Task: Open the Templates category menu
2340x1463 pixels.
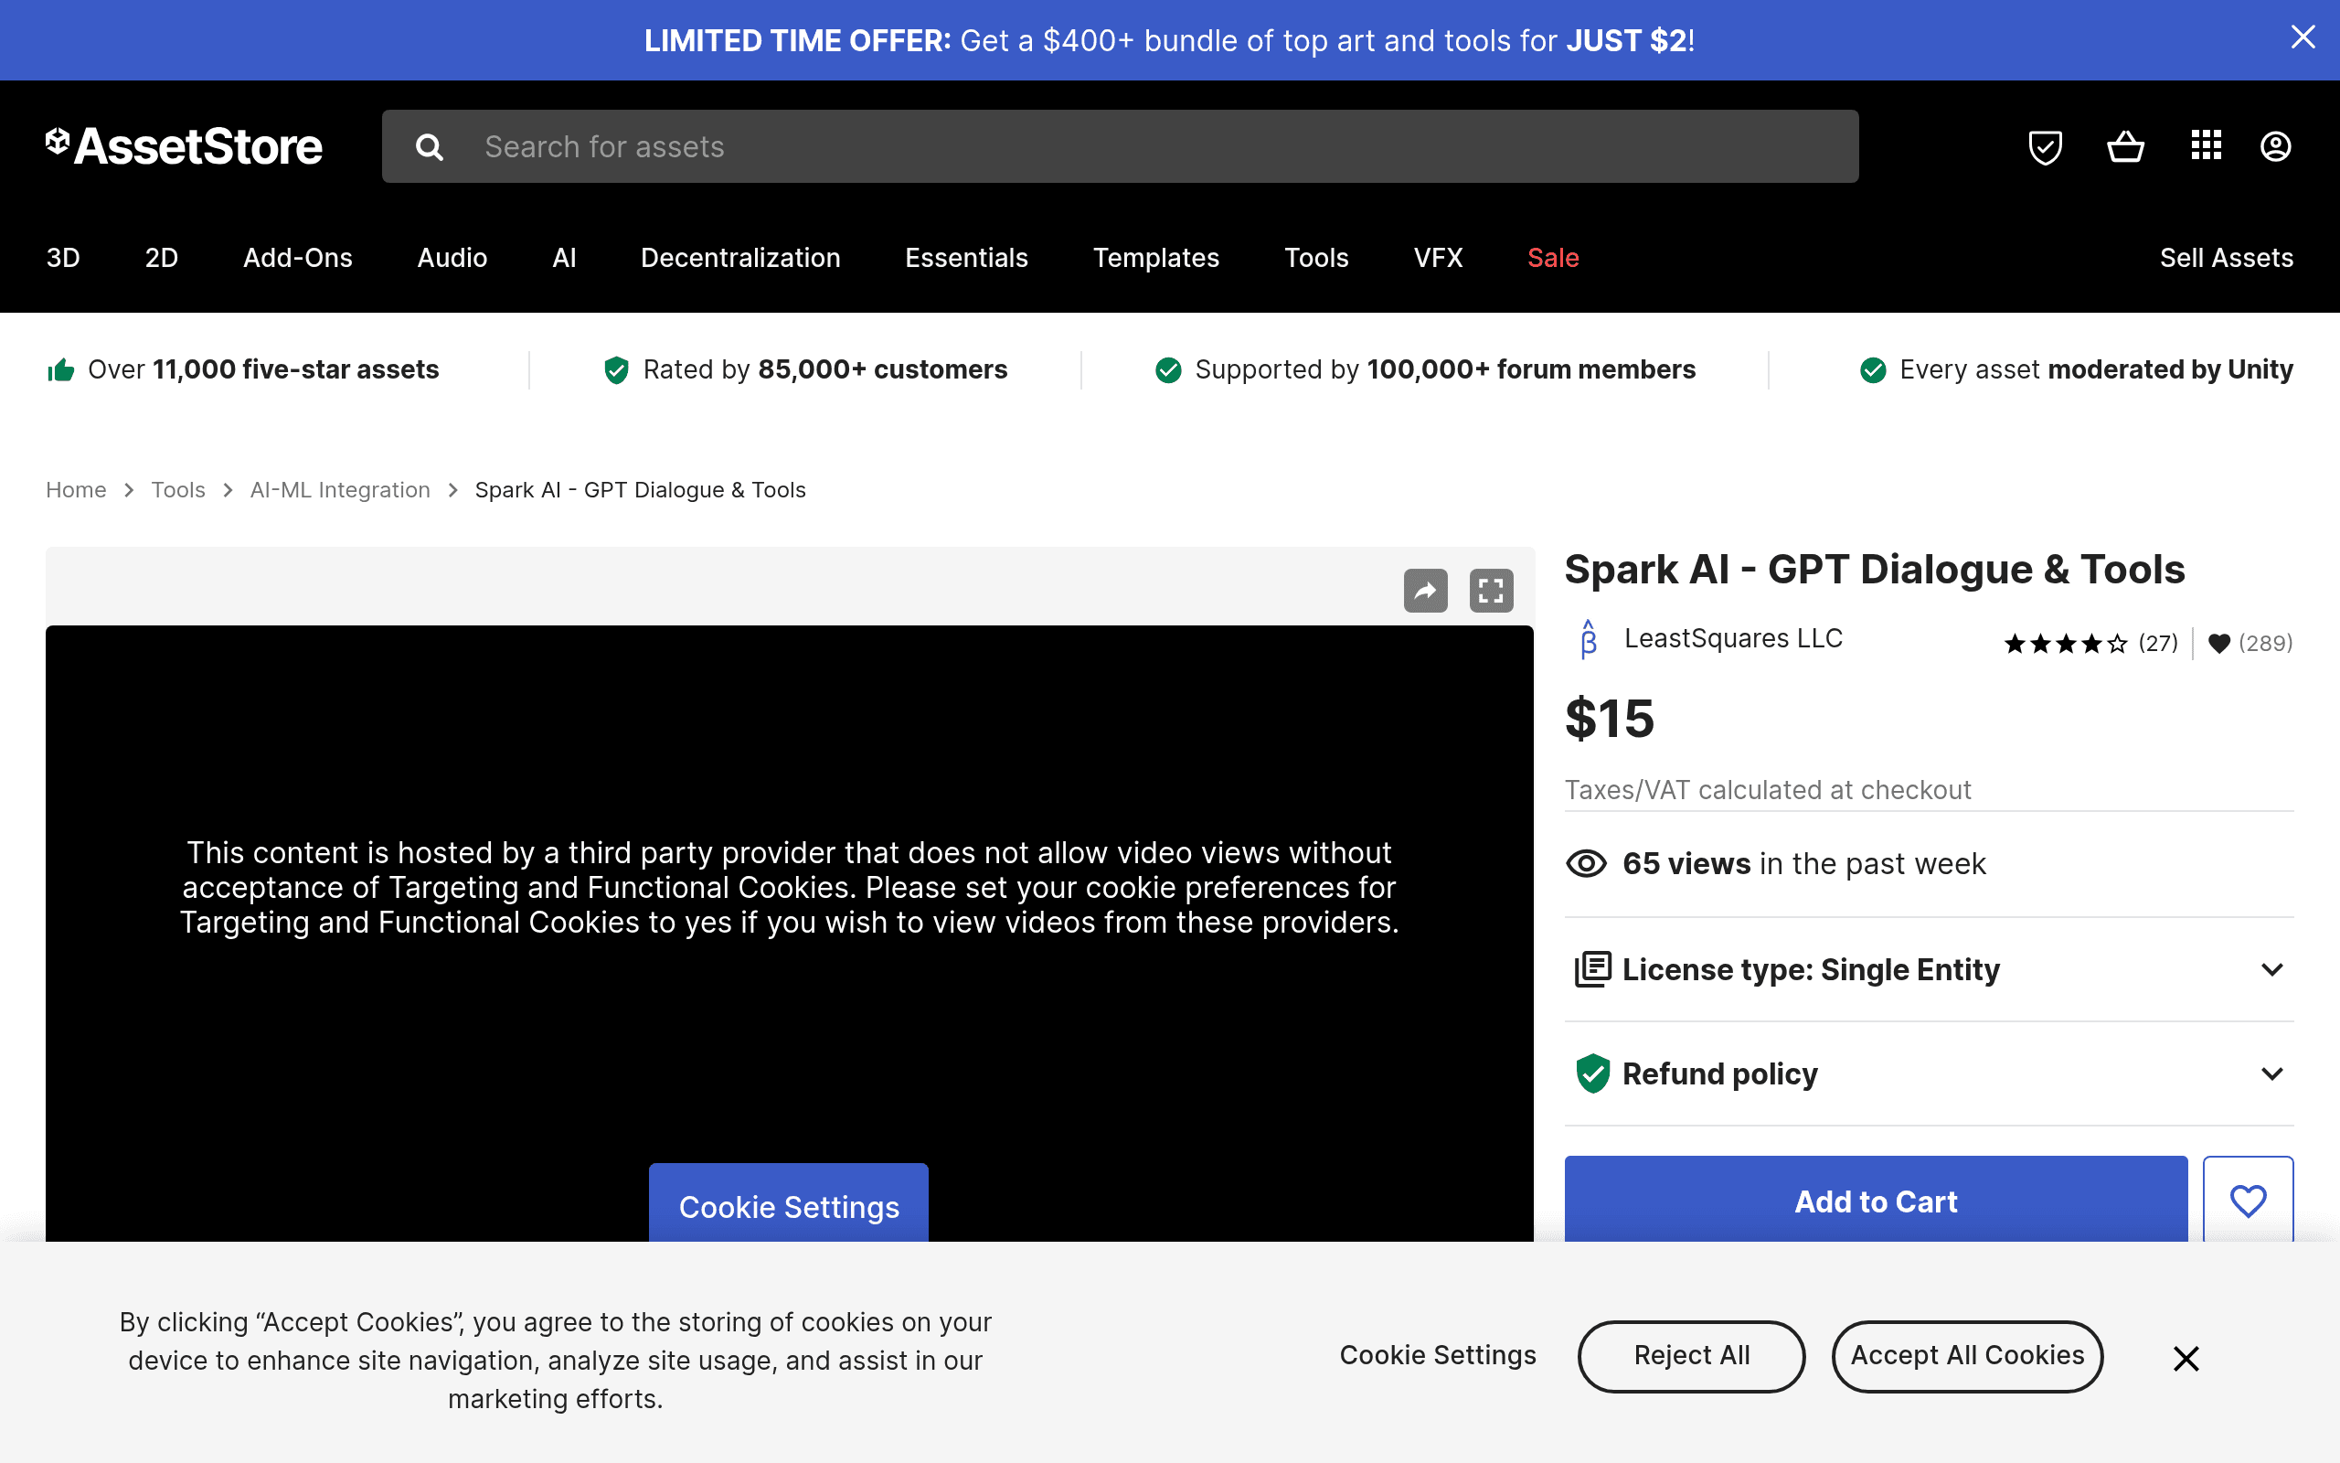Action: [1156, 257]
